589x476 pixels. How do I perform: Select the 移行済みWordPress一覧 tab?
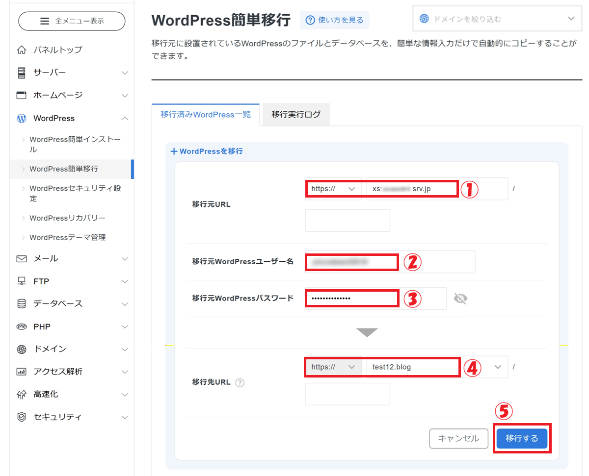(205, 115)
